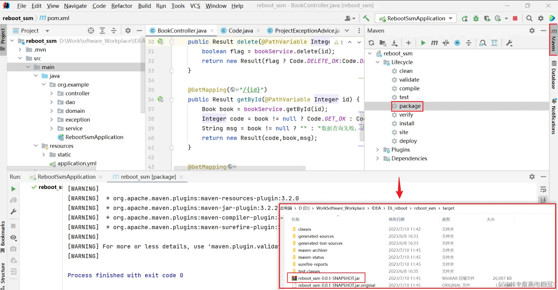558x290 pixels.
Task: Reload all Maven projects
Action: coord(371,43)
